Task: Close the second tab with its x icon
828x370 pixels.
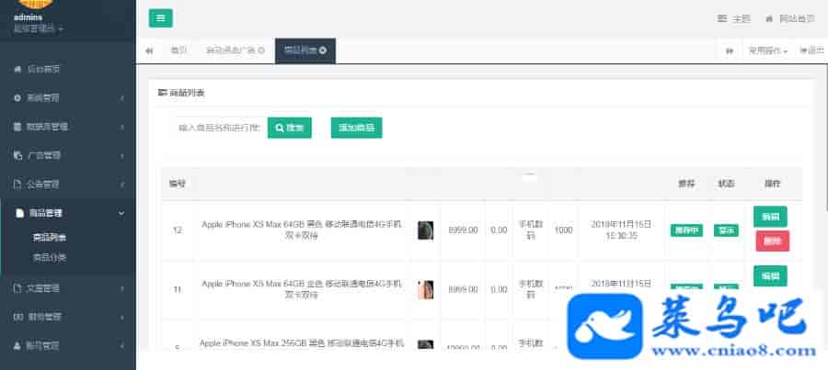Action: coord(261,50)
